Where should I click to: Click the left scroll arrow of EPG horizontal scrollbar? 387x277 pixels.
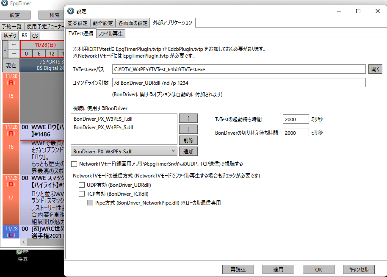click(x=23, y=242)
